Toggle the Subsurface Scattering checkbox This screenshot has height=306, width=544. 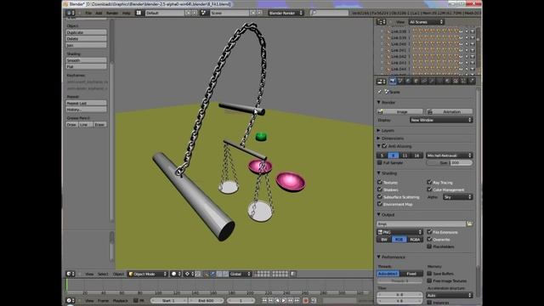pos(380,196)
